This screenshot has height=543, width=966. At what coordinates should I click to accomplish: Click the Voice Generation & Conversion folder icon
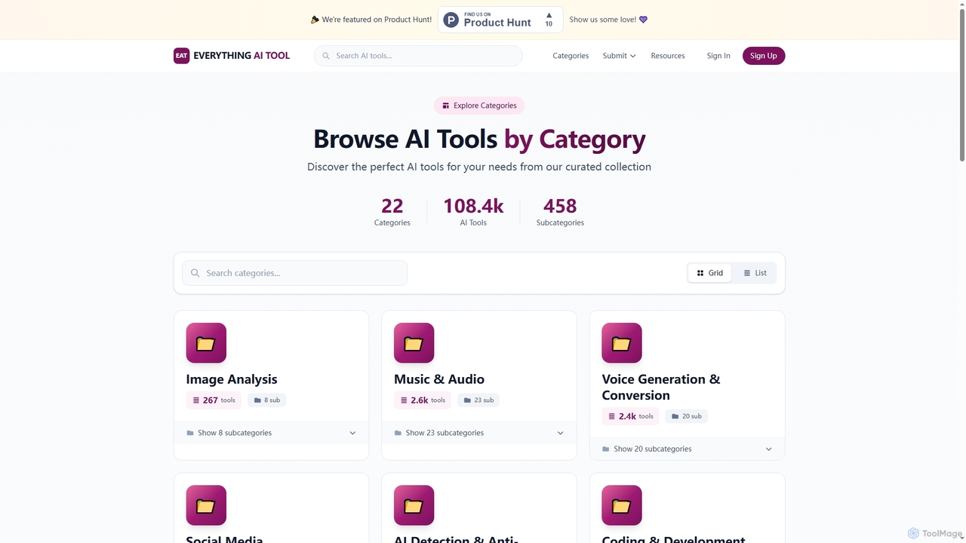click(x=622, y=343)
